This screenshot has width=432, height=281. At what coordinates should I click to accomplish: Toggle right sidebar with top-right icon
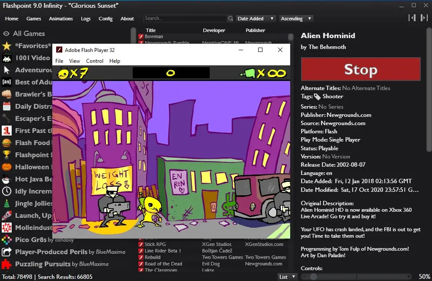[424, 18]
